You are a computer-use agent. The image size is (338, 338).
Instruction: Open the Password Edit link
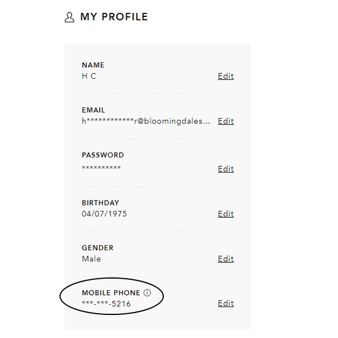pyautogui.click(x=226, y=169)
